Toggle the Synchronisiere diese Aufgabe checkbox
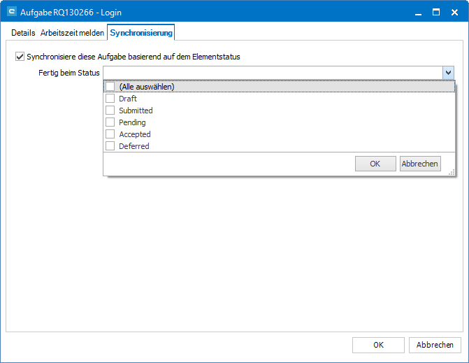 point(20,57)
